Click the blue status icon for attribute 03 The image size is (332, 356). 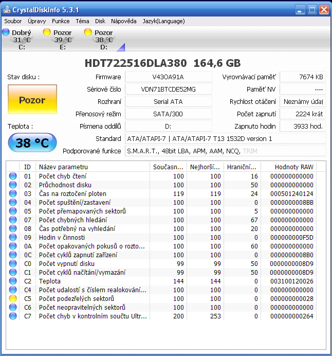tap(13, 193)
